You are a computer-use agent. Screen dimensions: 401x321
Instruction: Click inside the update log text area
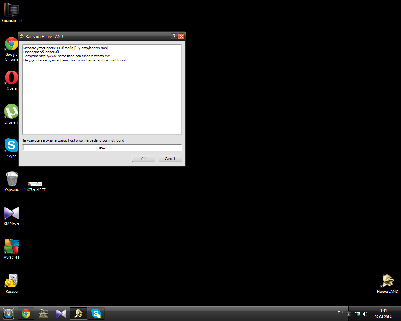[102, 94]
